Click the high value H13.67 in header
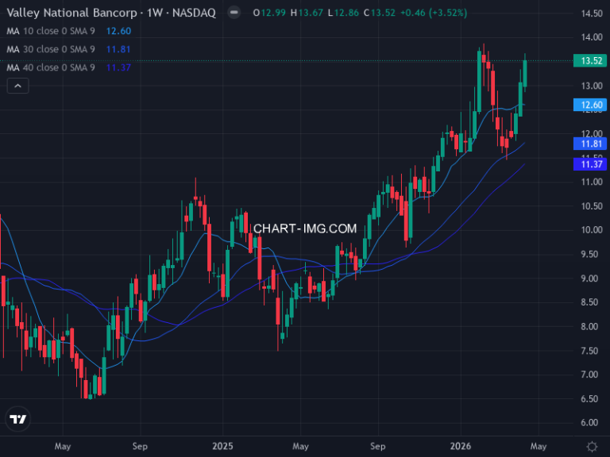The height and width of the screenshot is (457, 610). (x=307, y=13)
